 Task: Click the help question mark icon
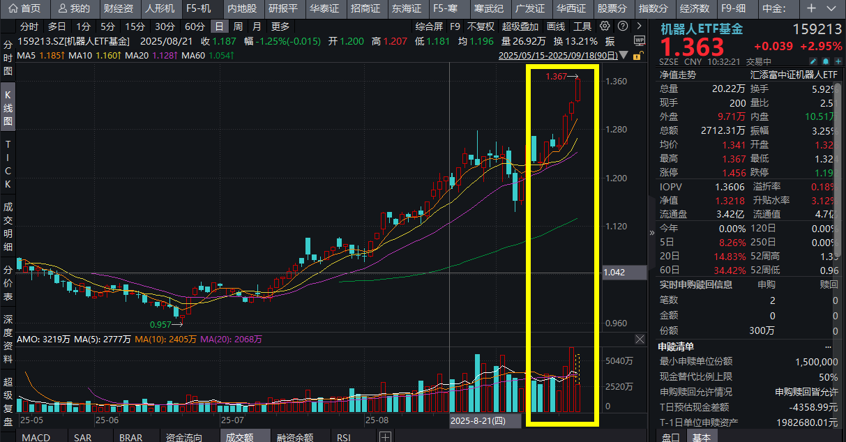[x=621, y=26]
